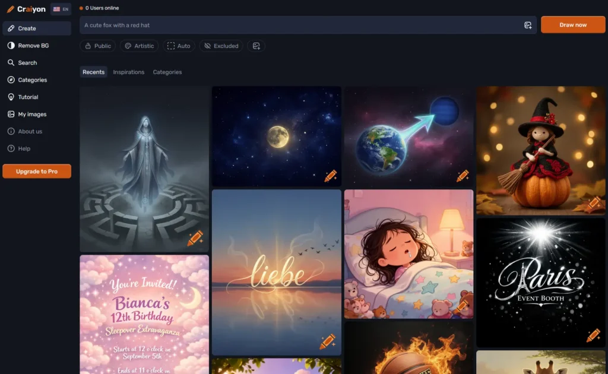The width and height of the screenshot is (608, 374).
Task: Click the image upload icon in prompt box
Action: 527,25
